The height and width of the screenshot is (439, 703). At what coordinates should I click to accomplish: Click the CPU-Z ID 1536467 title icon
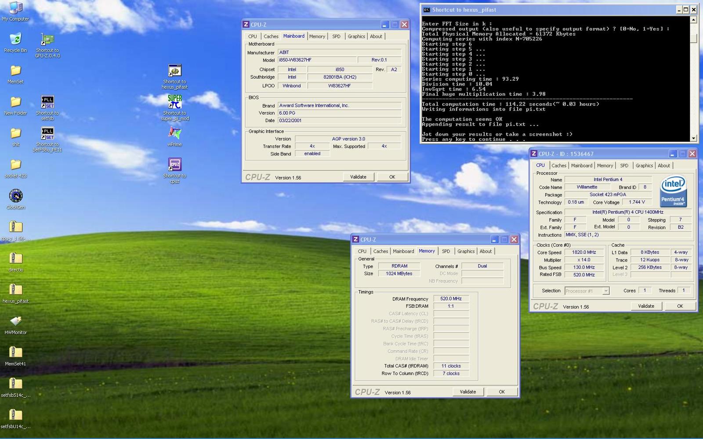534,154
